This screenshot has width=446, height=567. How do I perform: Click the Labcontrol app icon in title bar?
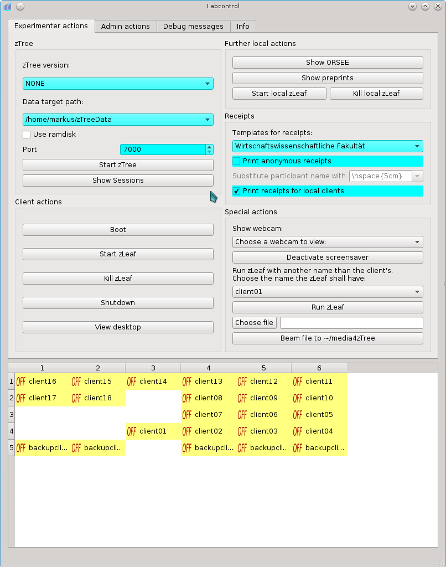pos(8,6)
